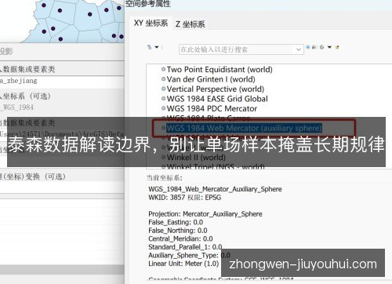Click the _WGS_1984 input coordinate system field
Image resolution: width=392 pixels, height=284 pixels.
[62, 107]
